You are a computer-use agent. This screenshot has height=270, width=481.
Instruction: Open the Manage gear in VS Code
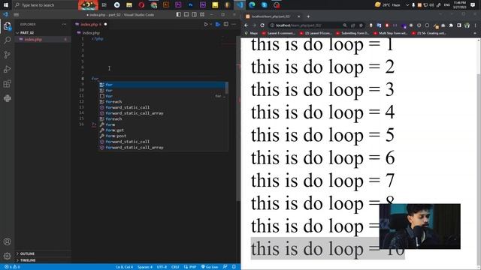[x=7, y=256]
